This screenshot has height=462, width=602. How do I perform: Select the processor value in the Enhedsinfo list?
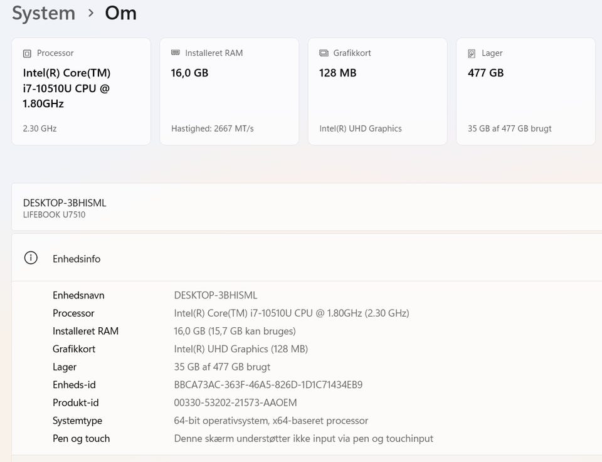(292, 313)
